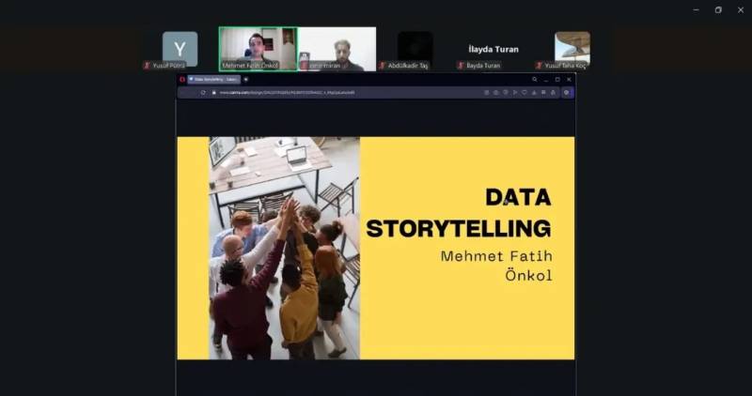This screenshot has width=752, height=396.
Task: Click the DATA STORYTELLING slide title
Action: pos(458,213)
